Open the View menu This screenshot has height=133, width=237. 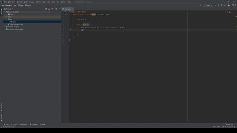coord(14,2)
